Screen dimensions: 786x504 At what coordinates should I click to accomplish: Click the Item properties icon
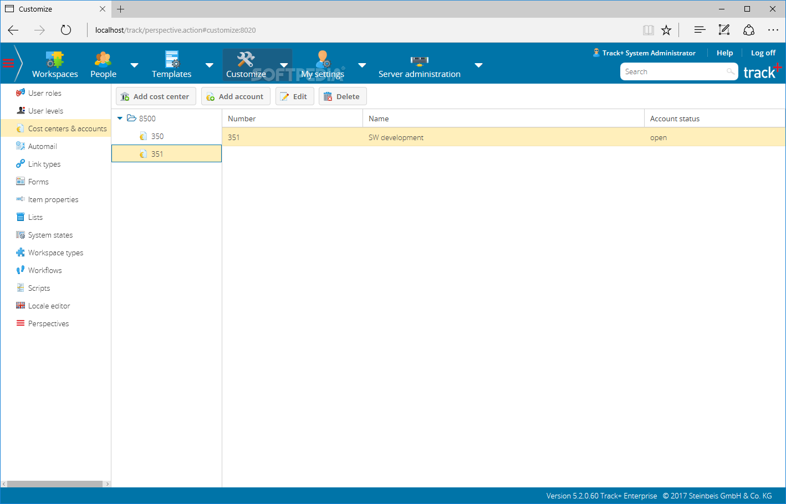[21, 199]
